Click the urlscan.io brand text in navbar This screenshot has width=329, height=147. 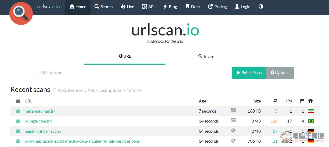click(x=49, y=7)
